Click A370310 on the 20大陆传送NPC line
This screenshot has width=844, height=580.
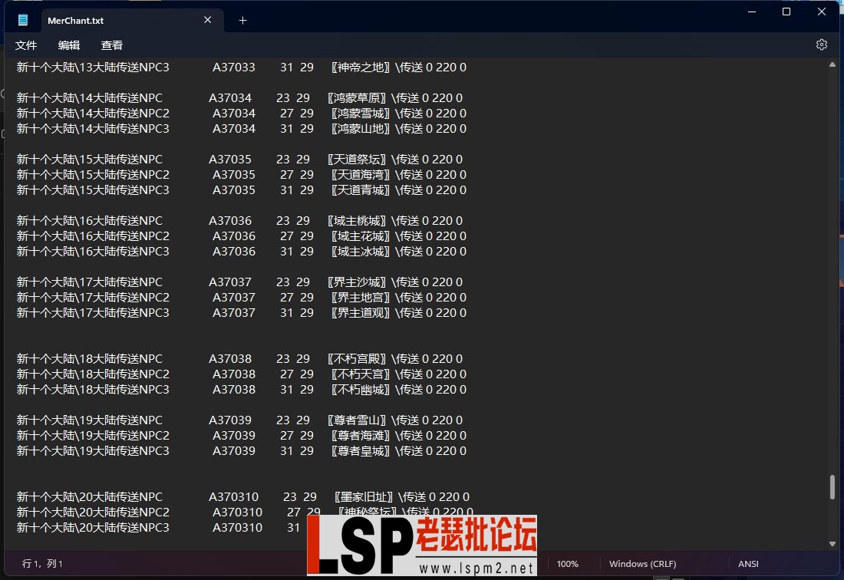coord(233,496)
